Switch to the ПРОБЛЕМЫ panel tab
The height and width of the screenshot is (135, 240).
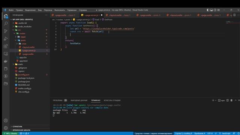click(x=57, y=100)
